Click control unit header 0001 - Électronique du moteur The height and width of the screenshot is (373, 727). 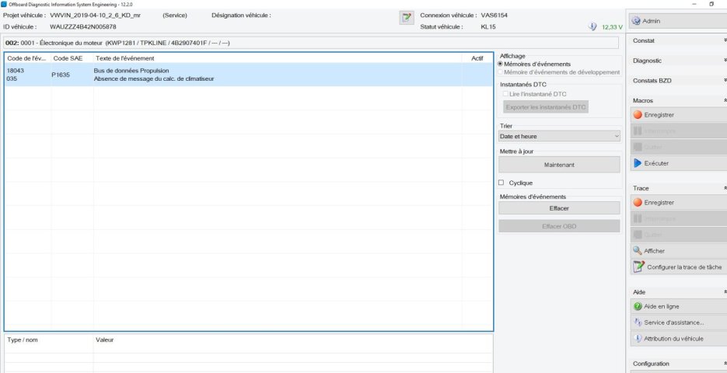click(x=311, y=43)
